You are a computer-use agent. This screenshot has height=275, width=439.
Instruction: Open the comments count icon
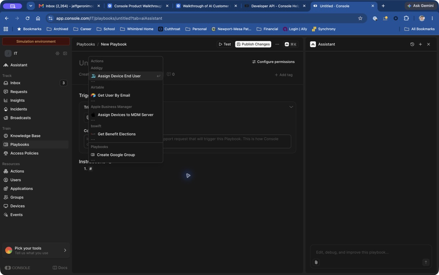tap(171, 74)
